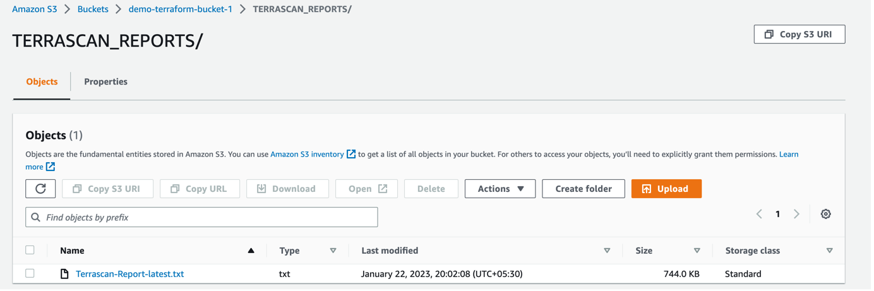This screenshot has width=874, height=291.
Task: Click the external link icon beside Amazon S3 inventory
Action: [x=352, y=155]
